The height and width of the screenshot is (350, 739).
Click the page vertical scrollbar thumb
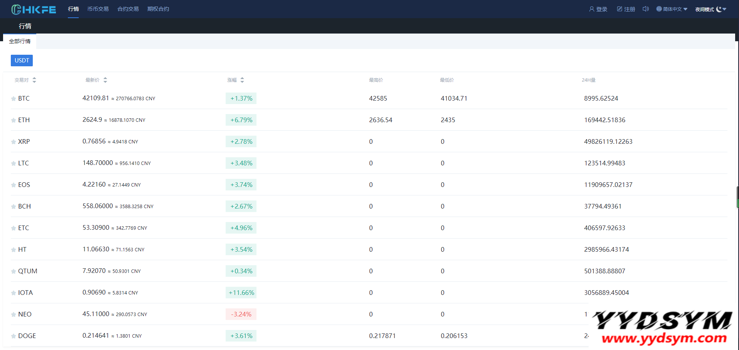coord(737,197)
